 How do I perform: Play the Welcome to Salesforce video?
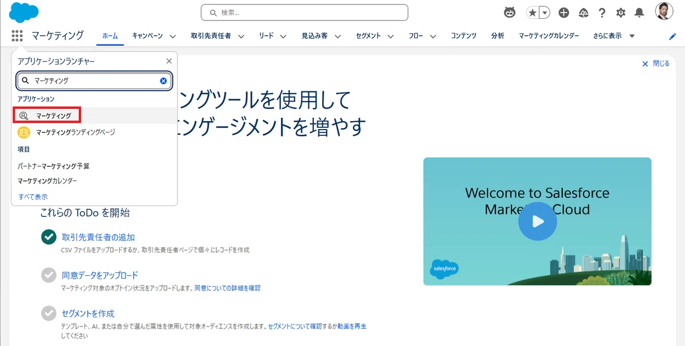(x=537, y=222)
